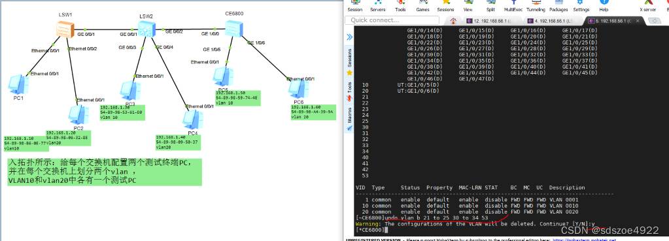Go to the home tab icon
The width and height of the screenshot is (669, 241).
453,20
